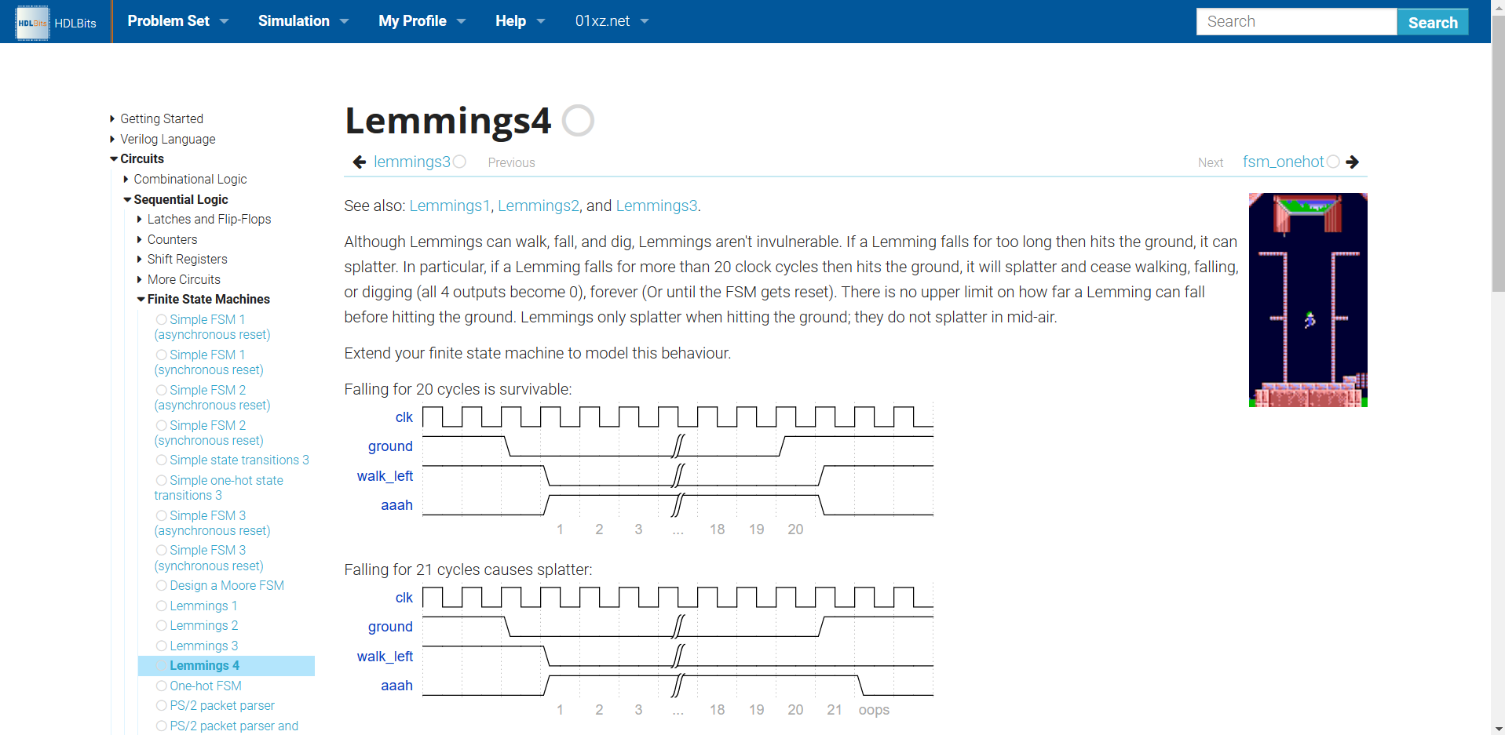1505x735 pixels.
Task: Click status circle beside Simple FSM 2 asynchronous
Action: tap(161, 390)
